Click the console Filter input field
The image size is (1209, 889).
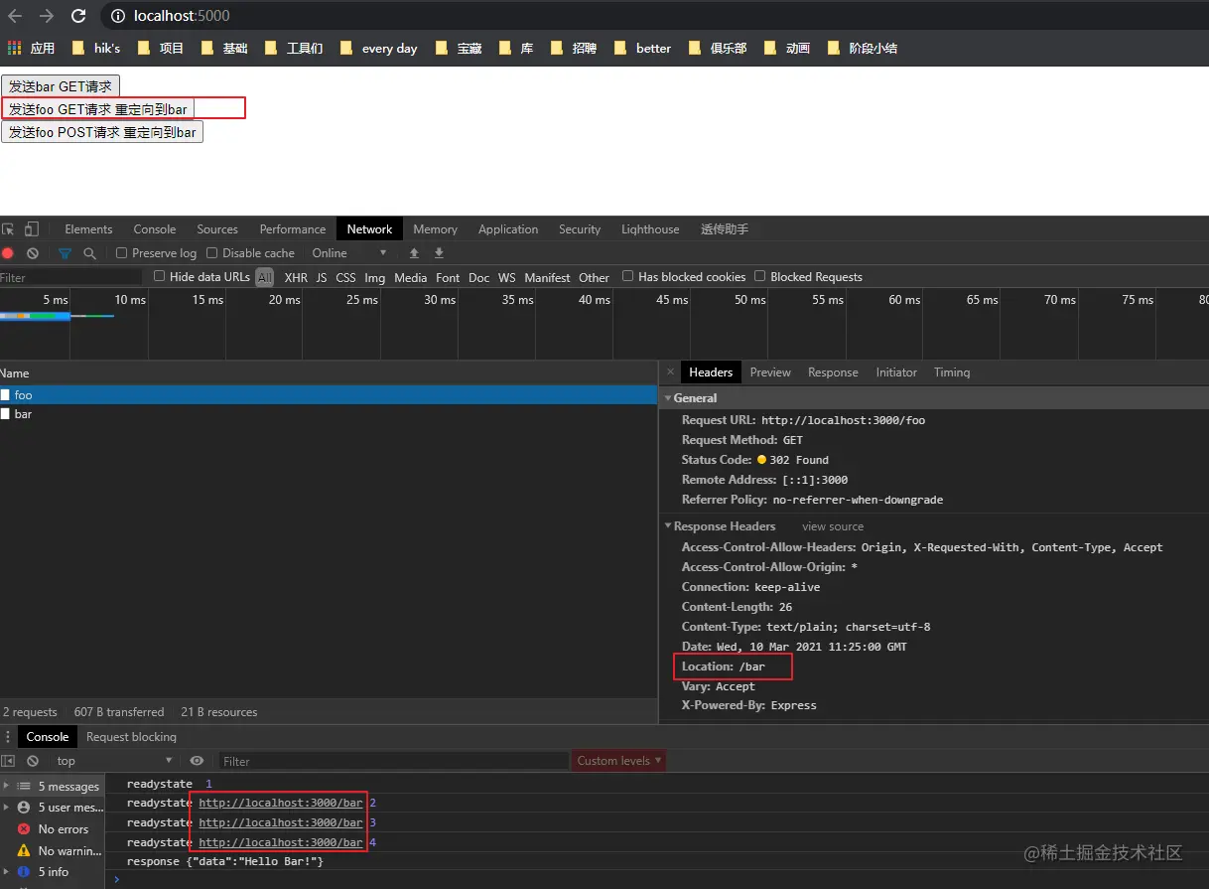[393, 761]
